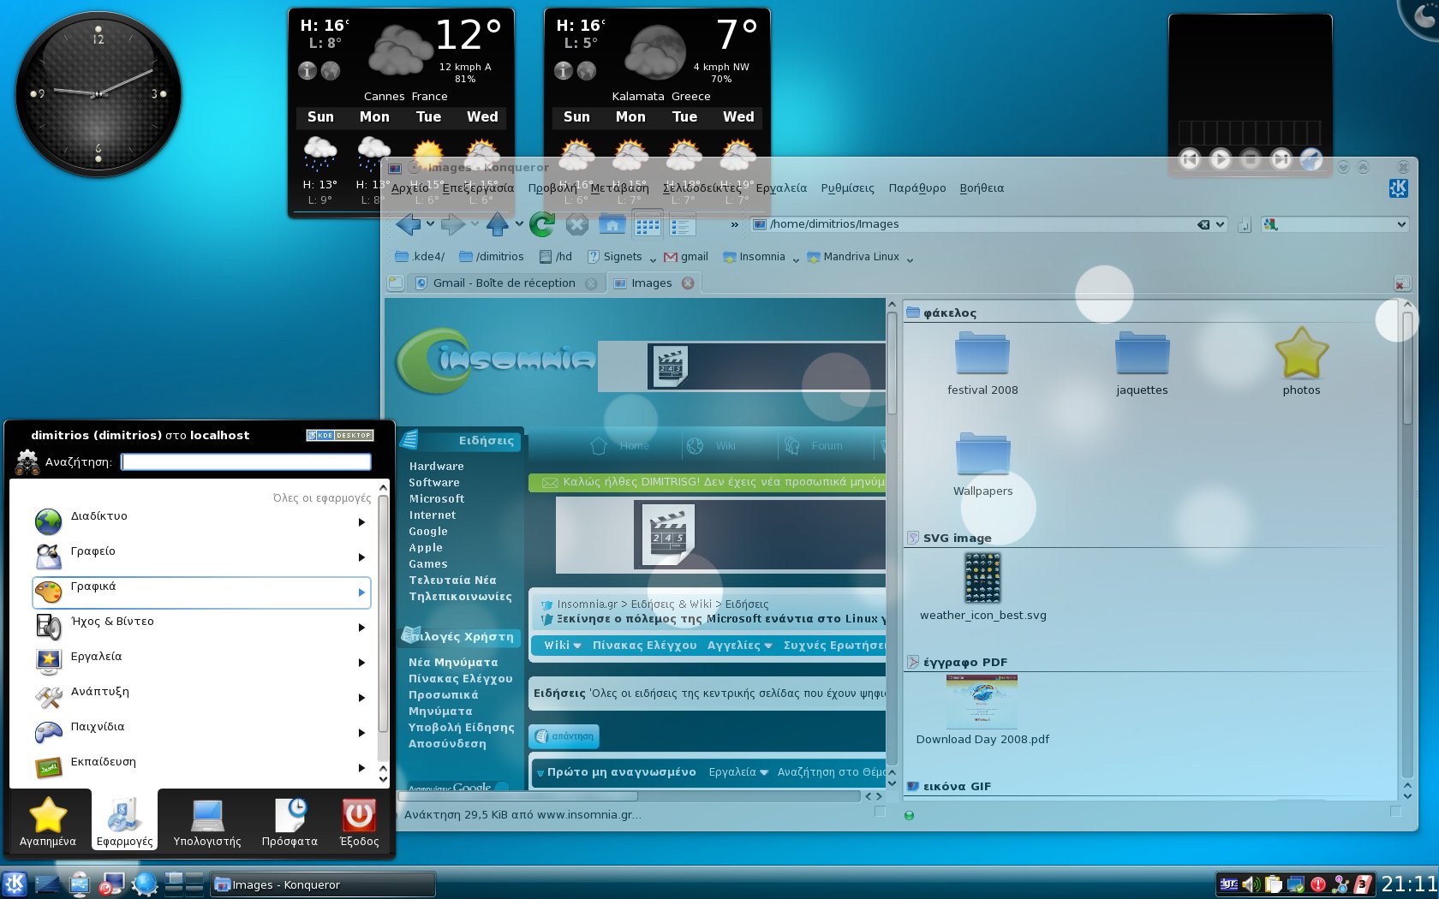Select the weather_icon_best.svg thumbnail
Viewport: 1439px width, 899px height.
click(982, 578)
